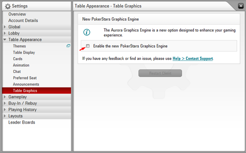
Task: Click the Playing History category label
Action: click(x=22, y=110)
